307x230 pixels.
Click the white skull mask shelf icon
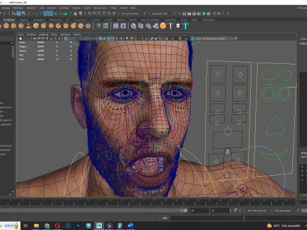(x=178, y=26)
